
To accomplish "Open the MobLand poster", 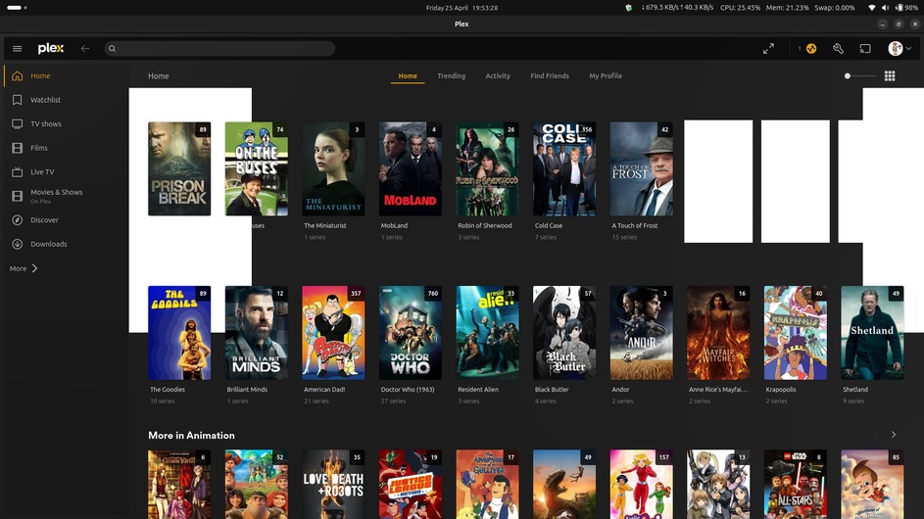I will [x=411, y=168].
